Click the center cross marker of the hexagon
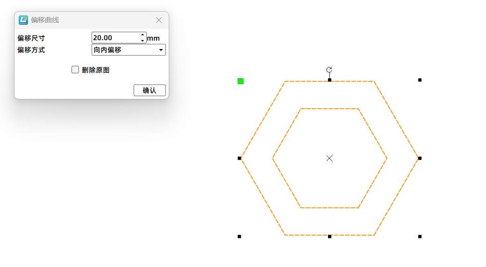 (x=329, y=158)
